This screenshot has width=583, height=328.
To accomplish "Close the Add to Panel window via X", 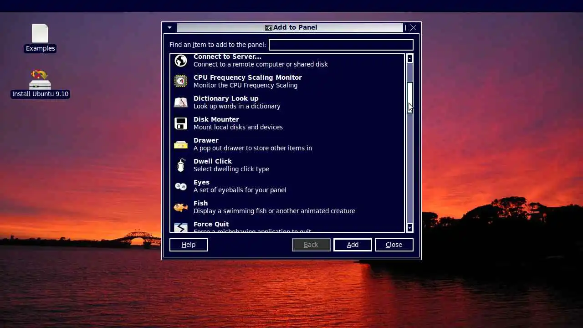I will (x=413, y=27).
